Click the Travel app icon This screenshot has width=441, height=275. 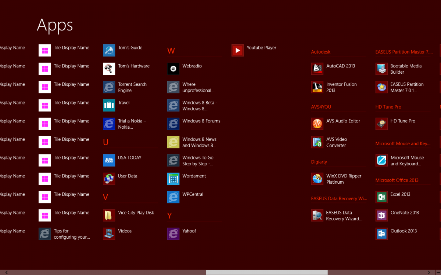109,105
